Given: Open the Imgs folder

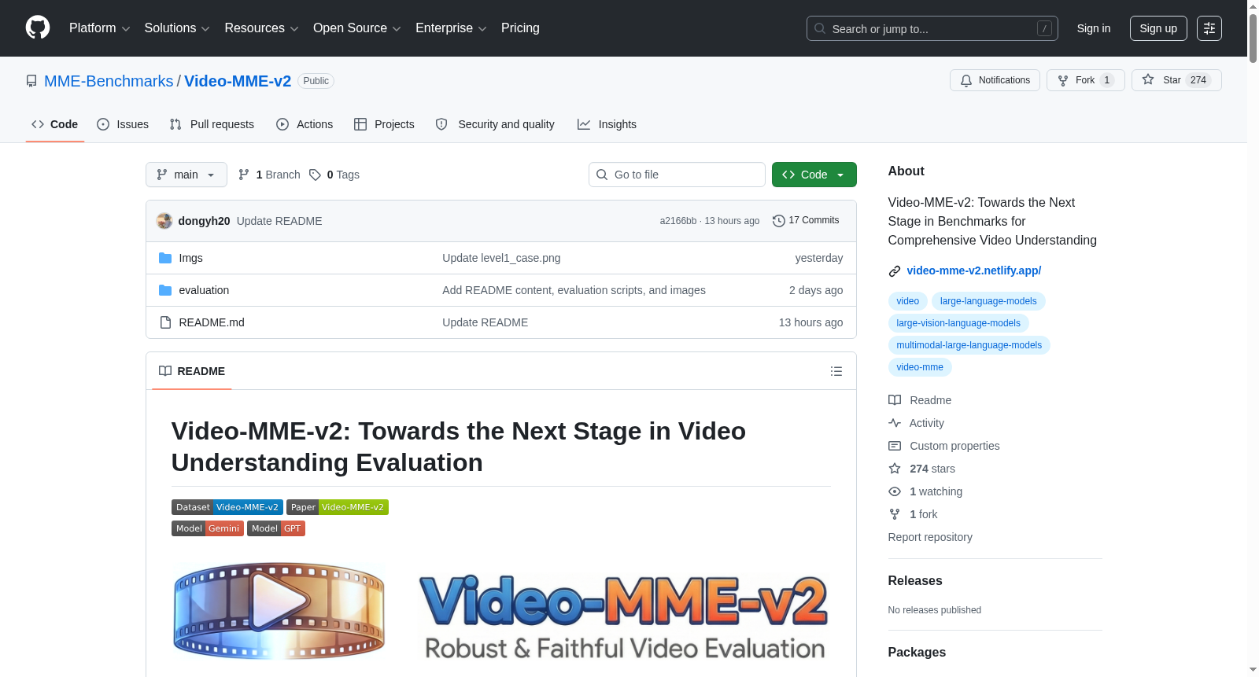Looking at the screenshot, I should click(190, 258).
